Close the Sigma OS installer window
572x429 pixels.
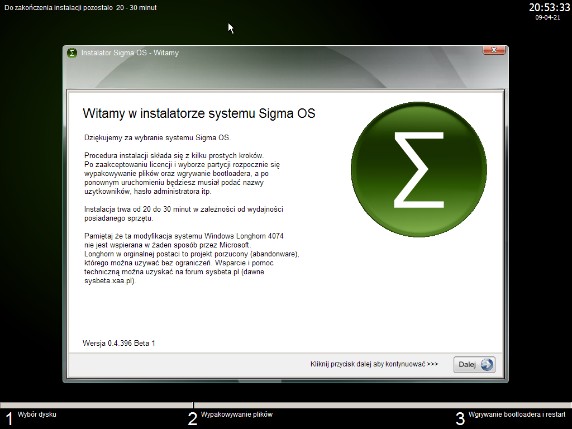click(494, 50)
